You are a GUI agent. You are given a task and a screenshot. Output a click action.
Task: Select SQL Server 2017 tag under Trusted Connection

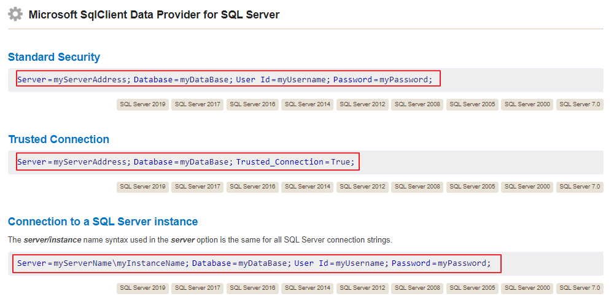coord(198,187)
